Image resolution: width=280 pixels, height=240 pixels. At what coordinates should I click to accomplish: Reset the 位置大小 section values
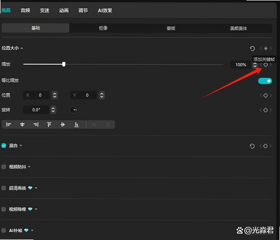click(252, 48)
